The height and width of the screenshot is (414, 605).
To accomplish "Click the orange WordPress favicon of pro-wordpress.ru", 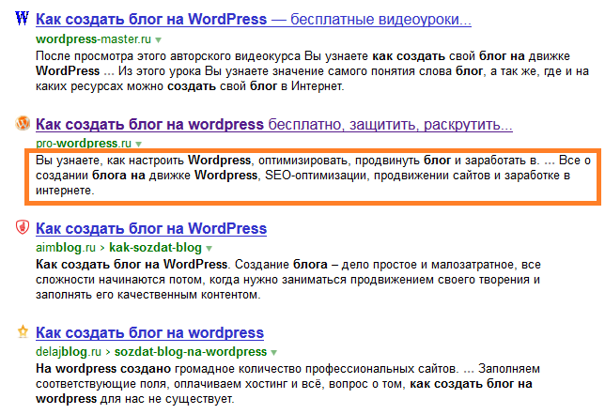I will pyautogui.click(x=23, y=123).
